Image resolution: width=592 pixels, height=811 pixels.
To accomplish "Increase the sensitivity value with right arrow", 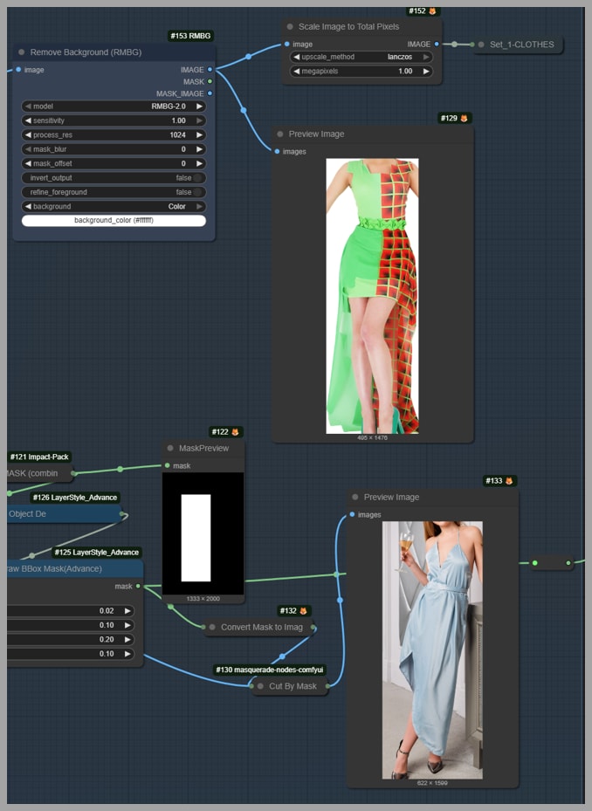I will 199,120.
